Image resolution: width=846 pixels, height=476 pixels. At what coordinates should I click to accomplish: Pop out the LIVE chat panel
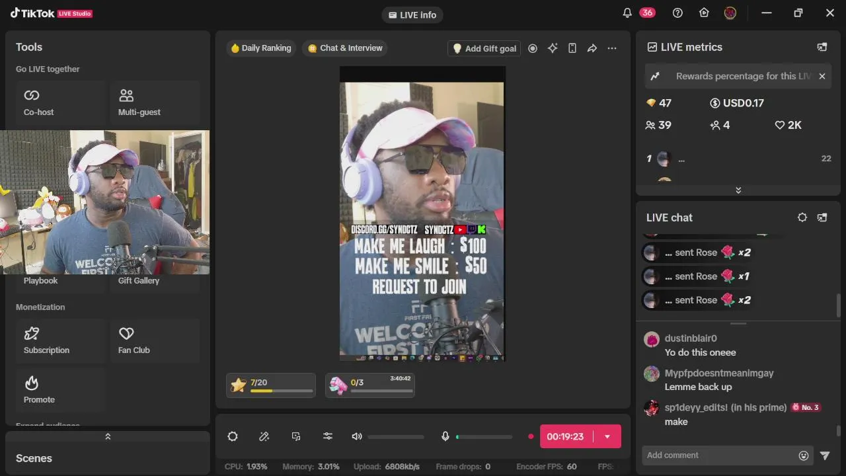pyautogui.click(x=822, y=218)
